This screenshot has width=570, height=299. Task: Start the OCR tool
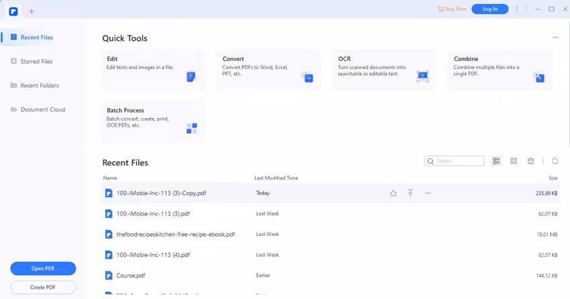[384, 70]
